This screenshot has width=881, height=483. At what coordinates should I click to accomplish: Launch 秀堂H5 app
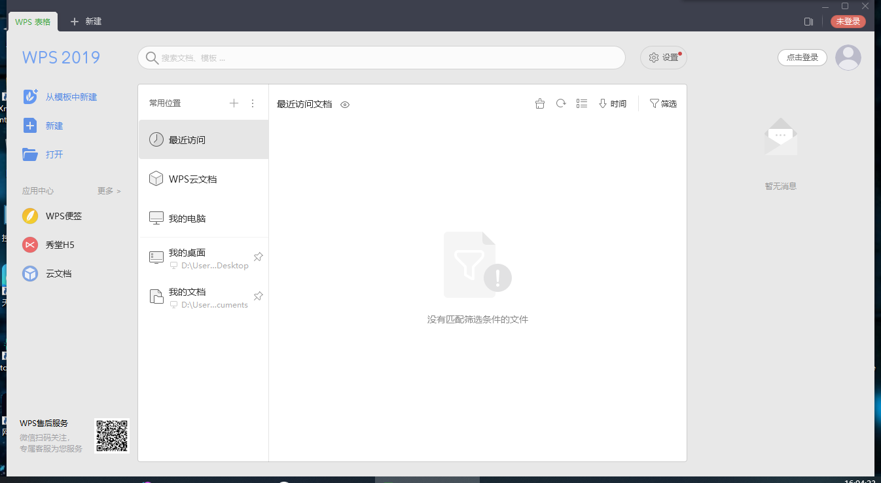[48, 245]
